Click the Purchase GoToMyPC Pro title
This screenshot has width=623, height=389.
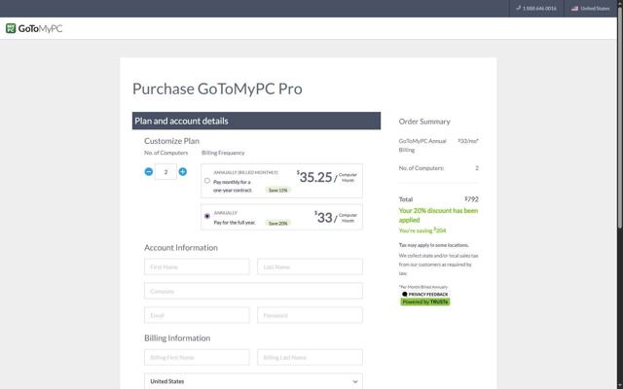217,88
